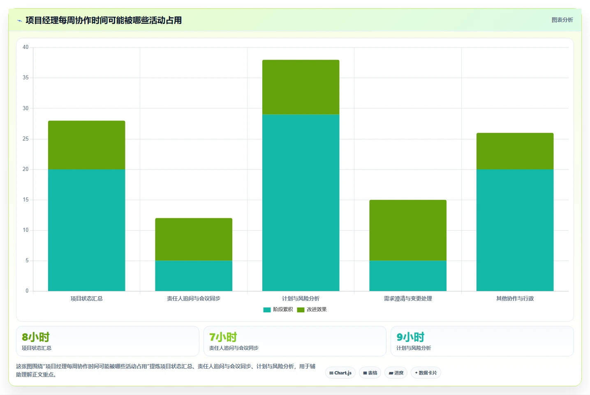The height and width of the screenshot is (395, 590).
Task: Click the y-axis value 30
Action: 25,109
